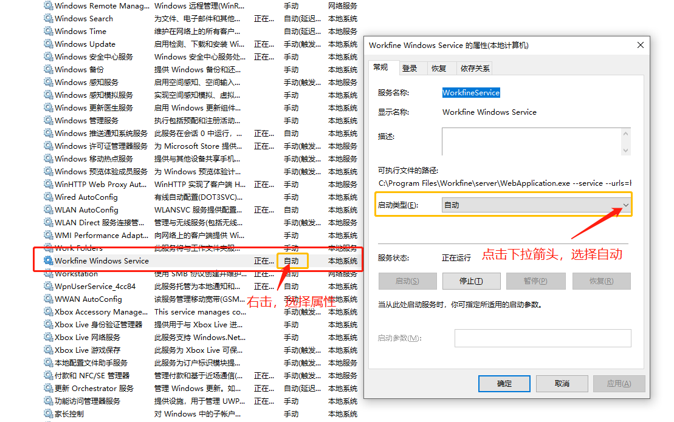This screenshot has height=422, width=674.
Task: Select the 功能访问管理器服务 row
Action: coord(201,401)
